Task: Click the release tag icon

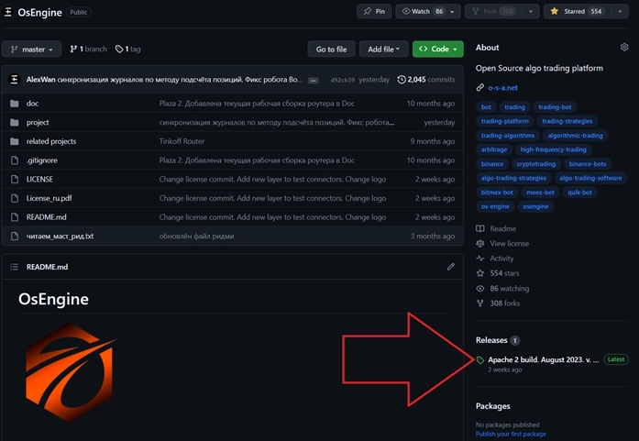Action: point(480,360)
